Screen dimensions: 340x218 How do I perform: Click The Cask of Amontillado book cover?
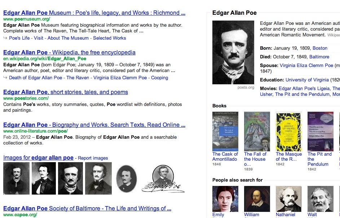pos(225,132)
